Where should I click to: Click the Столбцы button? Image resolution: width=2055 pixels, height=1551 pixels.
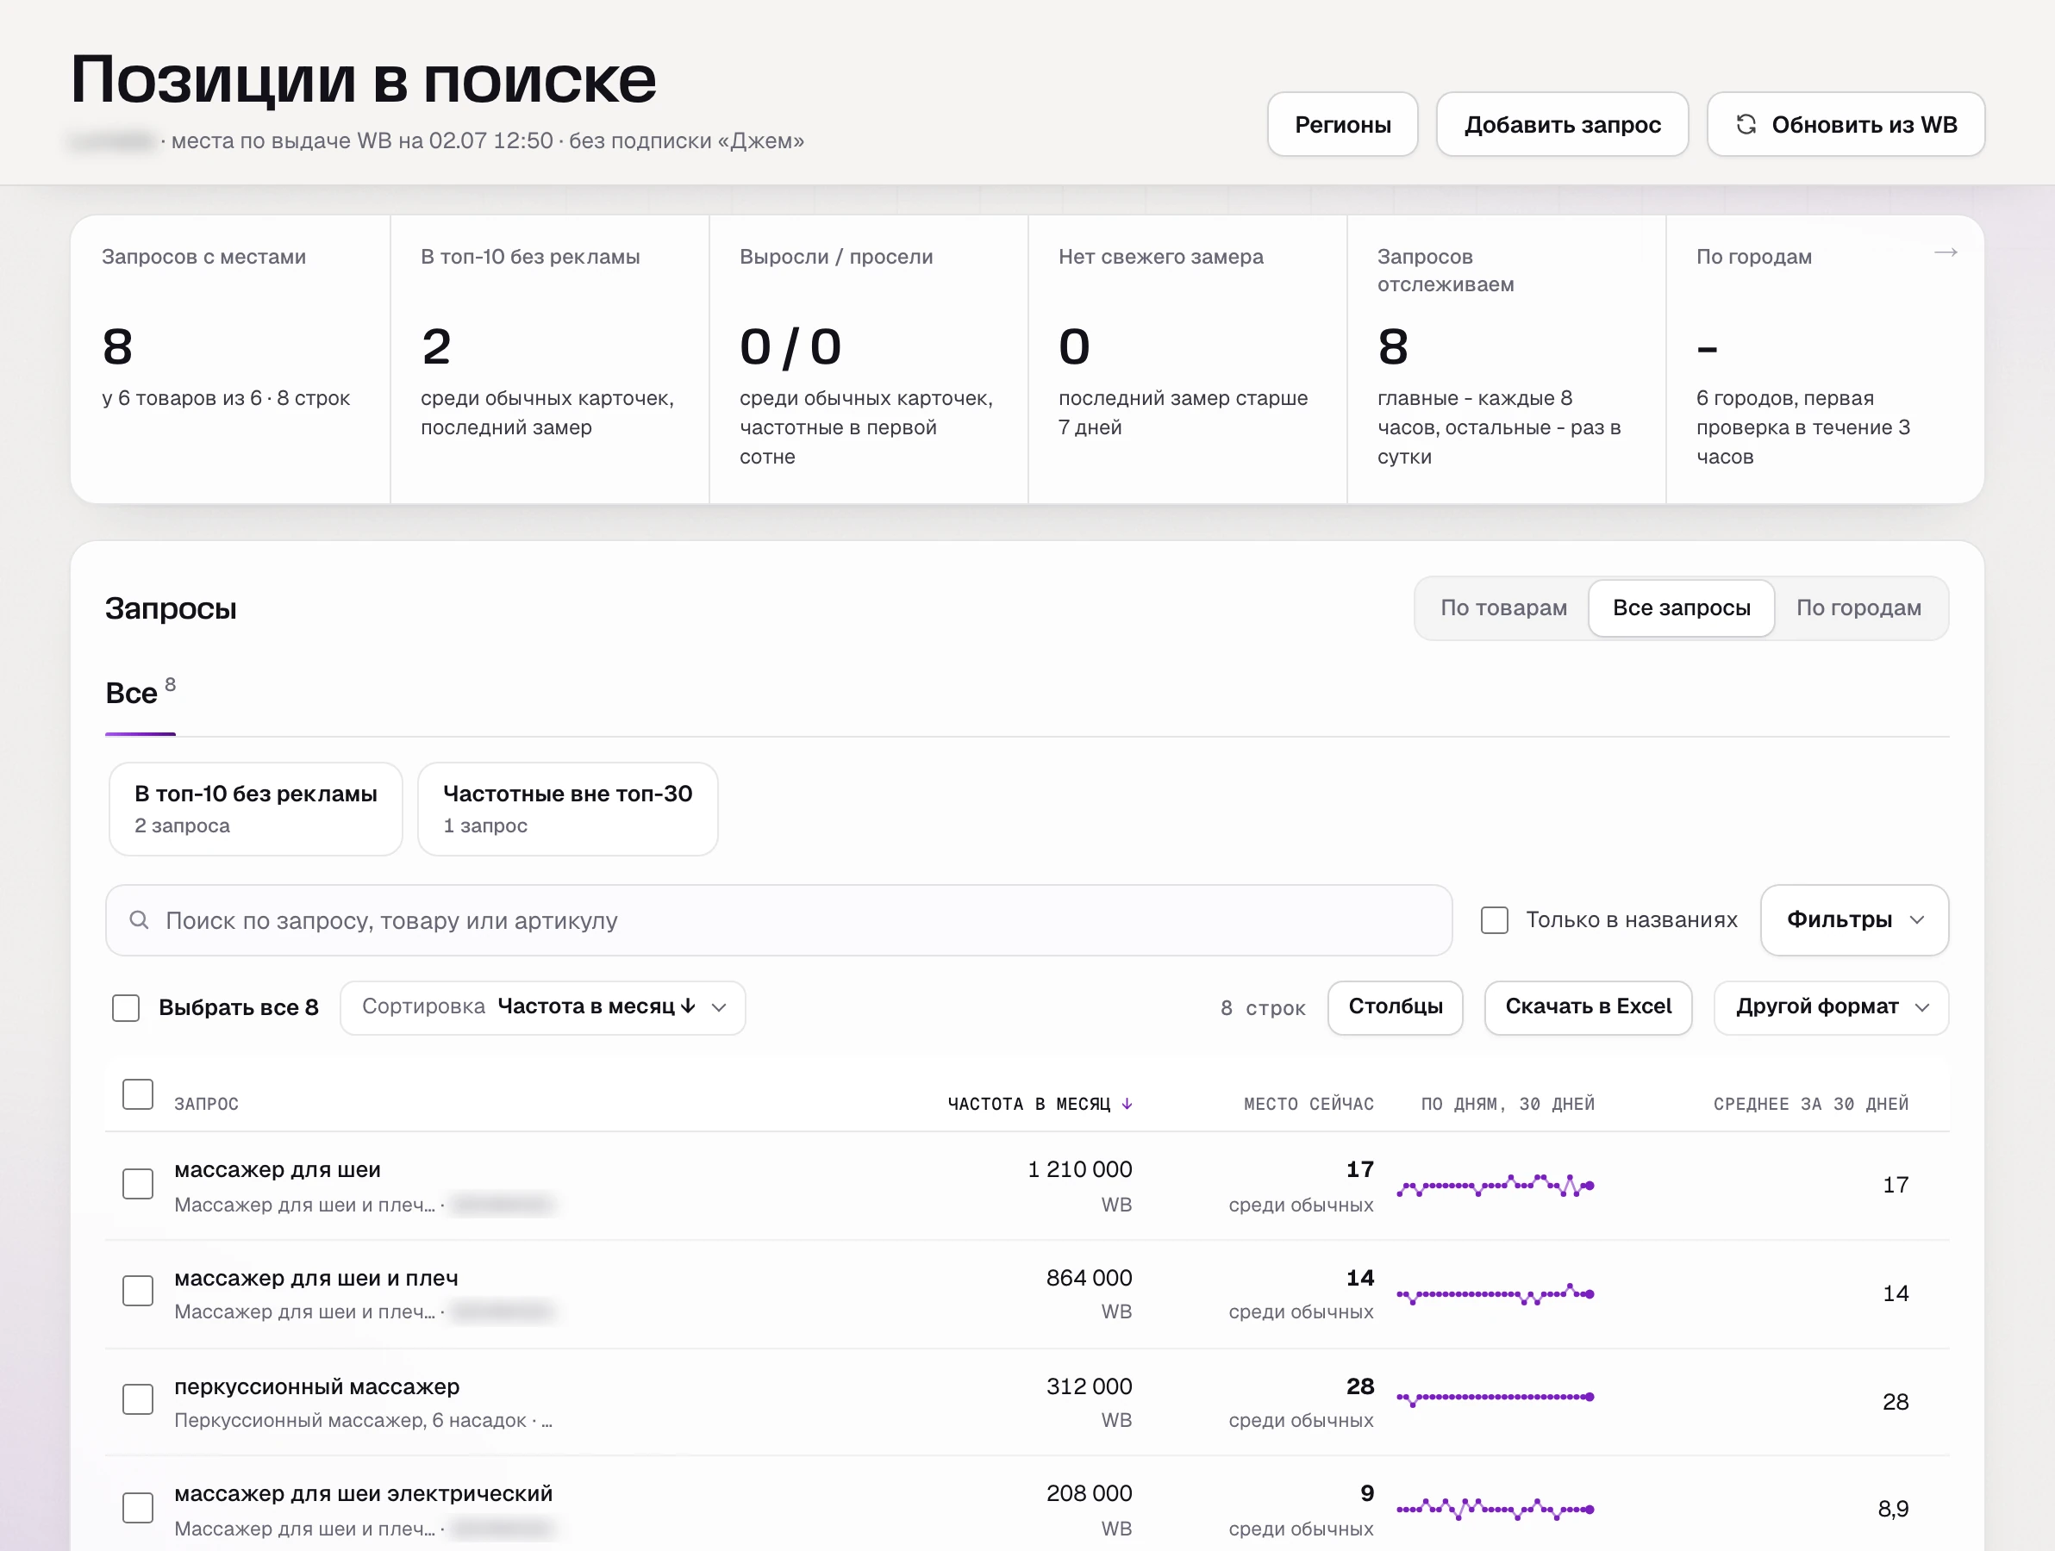pyautogui.click(x=1396, y=1007)
